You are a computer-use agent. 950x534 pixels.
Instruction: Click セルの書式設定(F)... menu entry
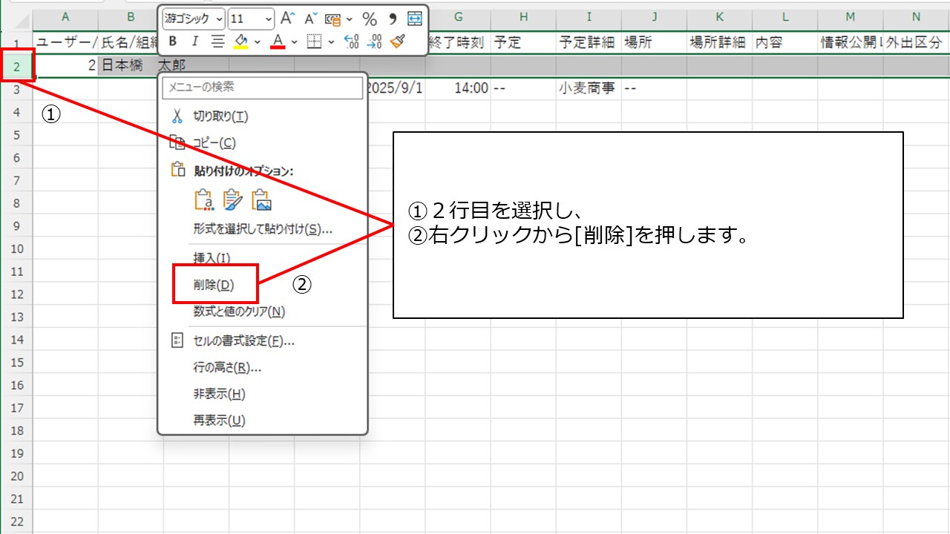[243, 341]
